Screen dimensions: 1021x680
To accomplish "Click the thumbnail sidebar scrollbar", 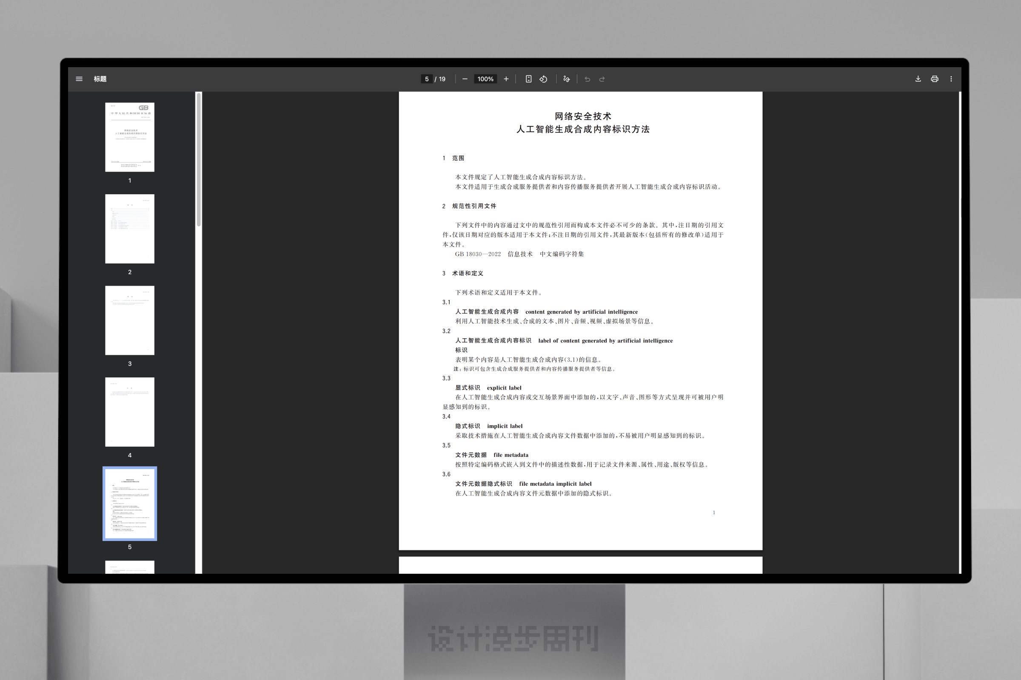I will [199, 161].
